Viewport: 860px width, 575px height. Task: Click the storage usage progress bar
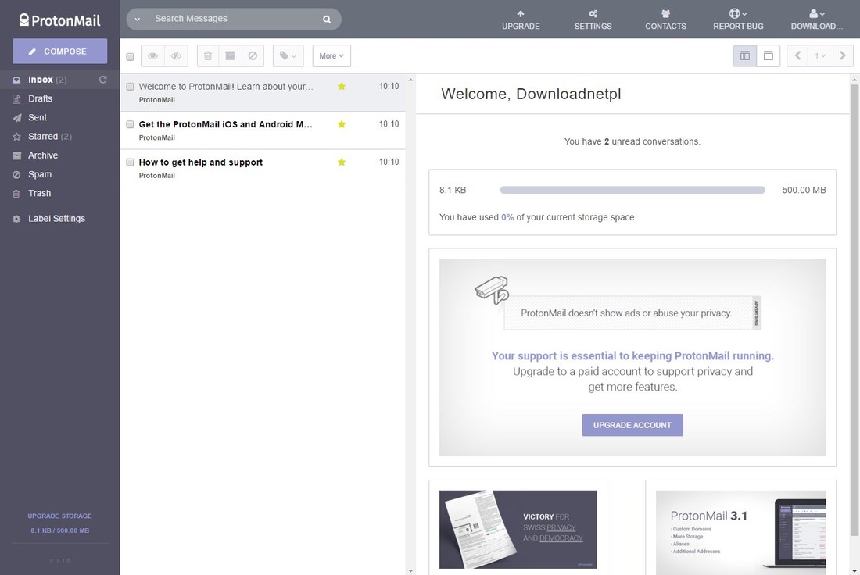click(x=632, y=190)
